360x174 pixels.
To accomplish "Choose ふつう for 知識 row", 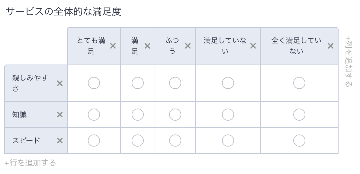I will click(x=175, y=115).
